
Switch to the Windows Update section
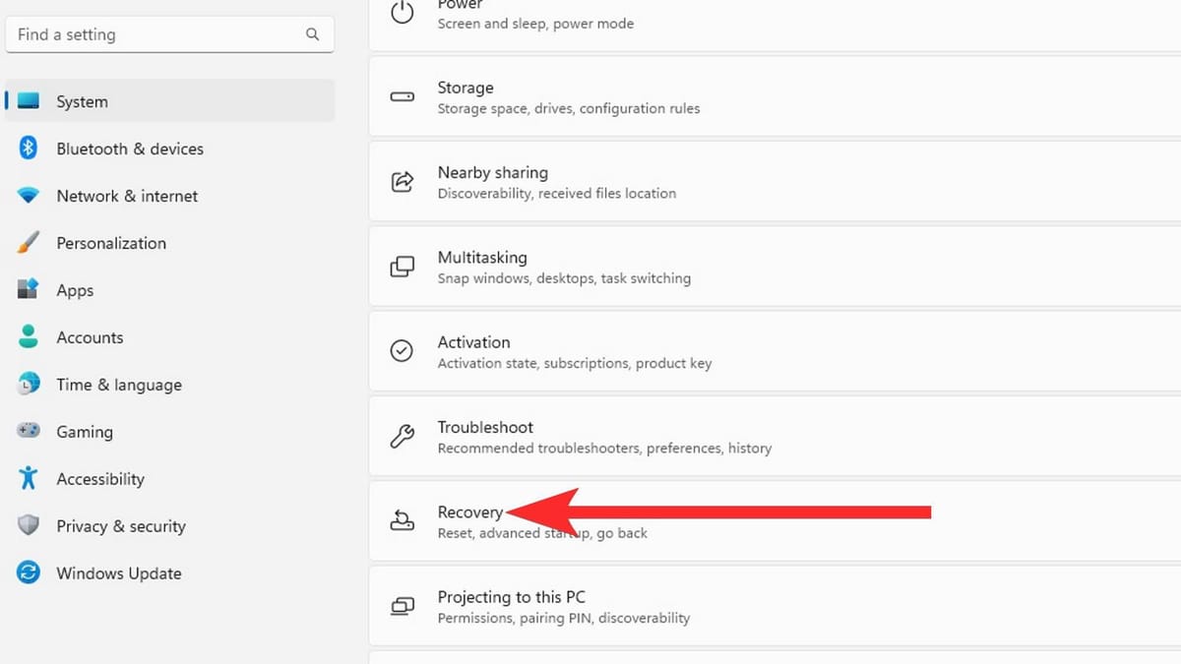[x=118, y=573]
